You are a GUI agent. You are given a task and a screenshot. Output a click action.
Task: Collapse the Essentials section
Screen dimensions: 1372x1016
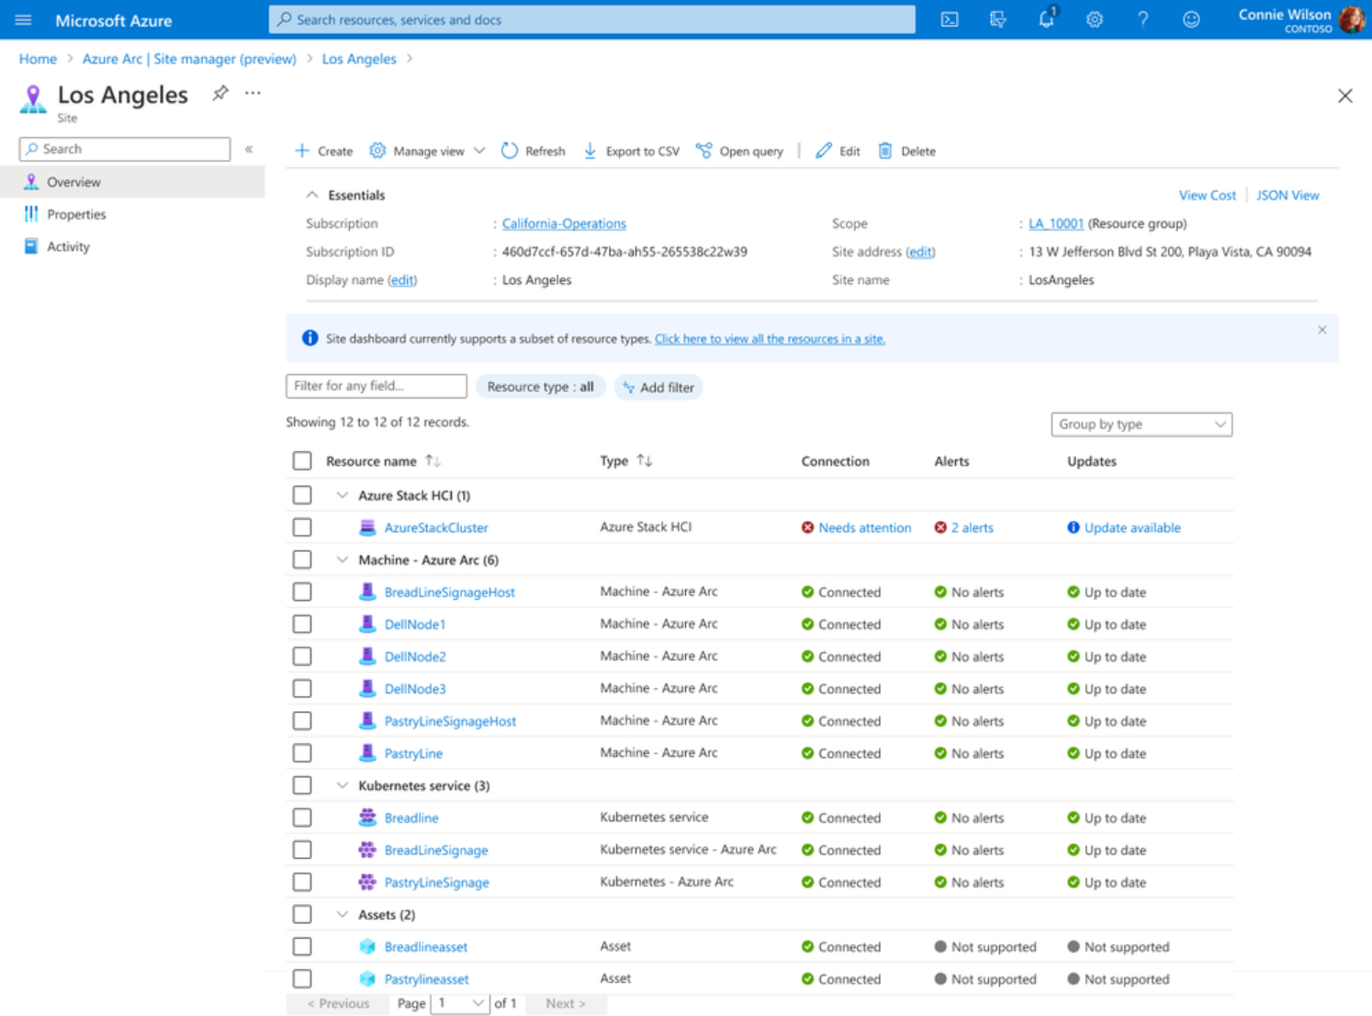coord(312,195)
